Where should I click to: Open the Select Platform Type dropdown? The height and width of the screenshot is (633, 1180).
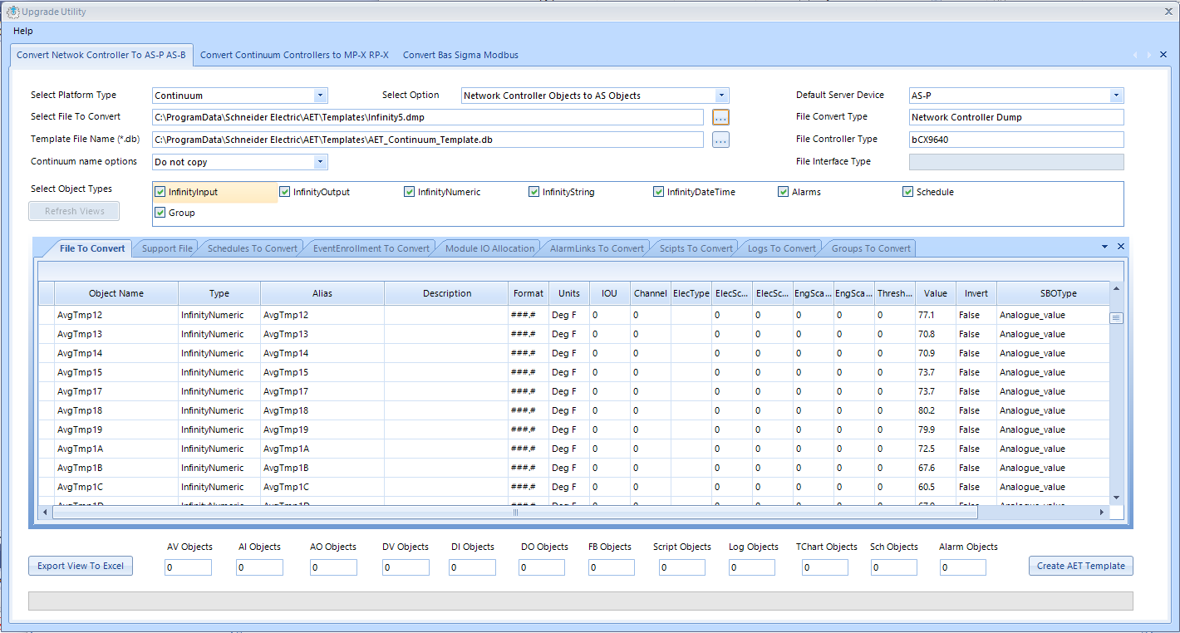[x=321, y=96]
